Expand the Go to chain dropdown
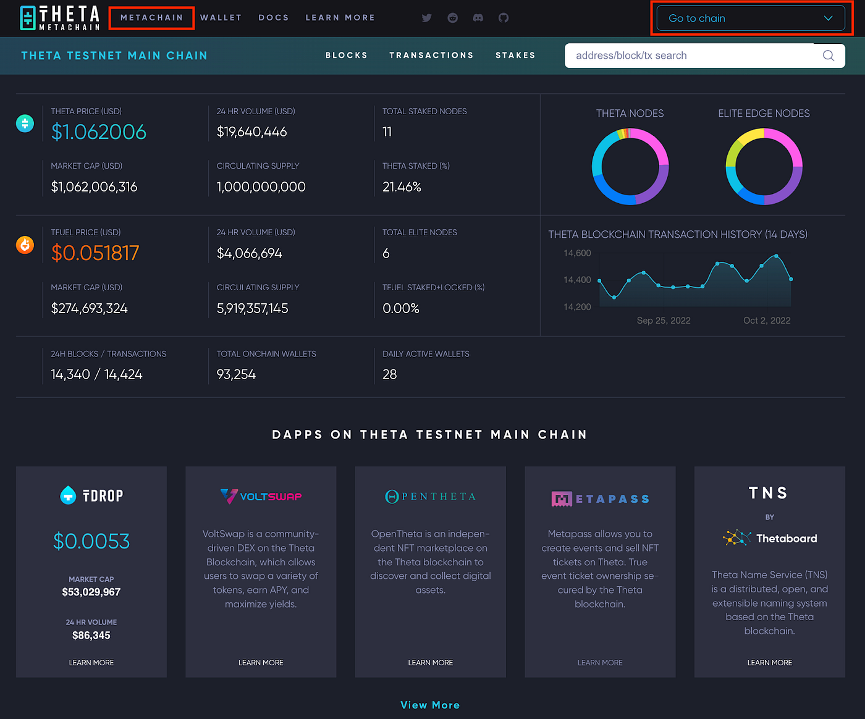865x719 pixels. 751,19
